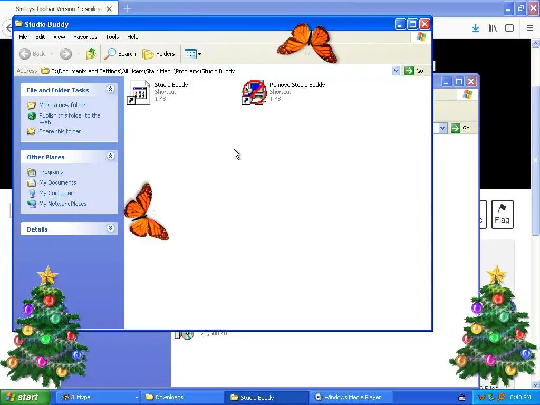Screen dimensions: 540x405
Task: Open the browser downloads arrow icon
Action: (476, 28)
